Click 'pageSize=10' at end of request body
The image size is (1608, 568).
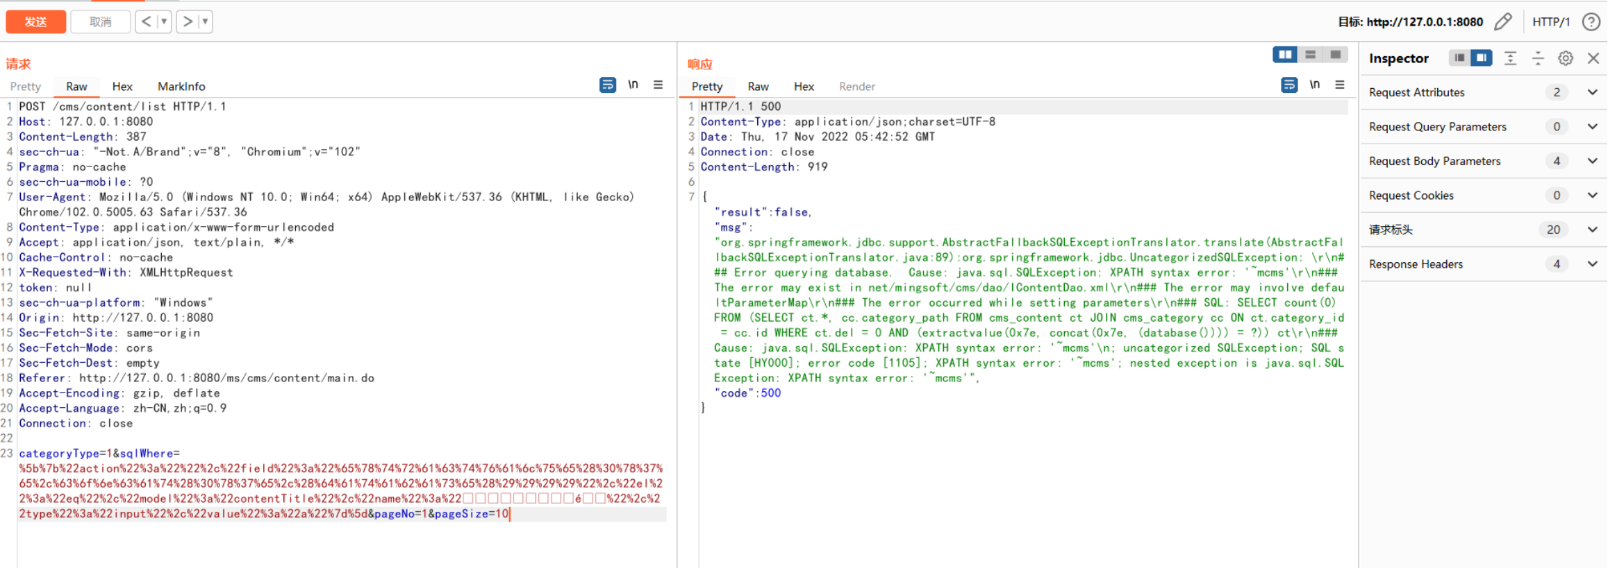click(x=472, y=514)
